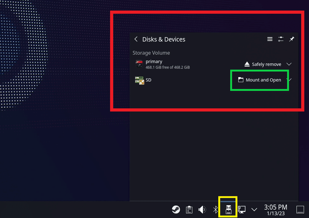The width and height of the screenshot is (309, 218).
Task: Click the 'primary' volume name
Action: (x=154, y=61)
